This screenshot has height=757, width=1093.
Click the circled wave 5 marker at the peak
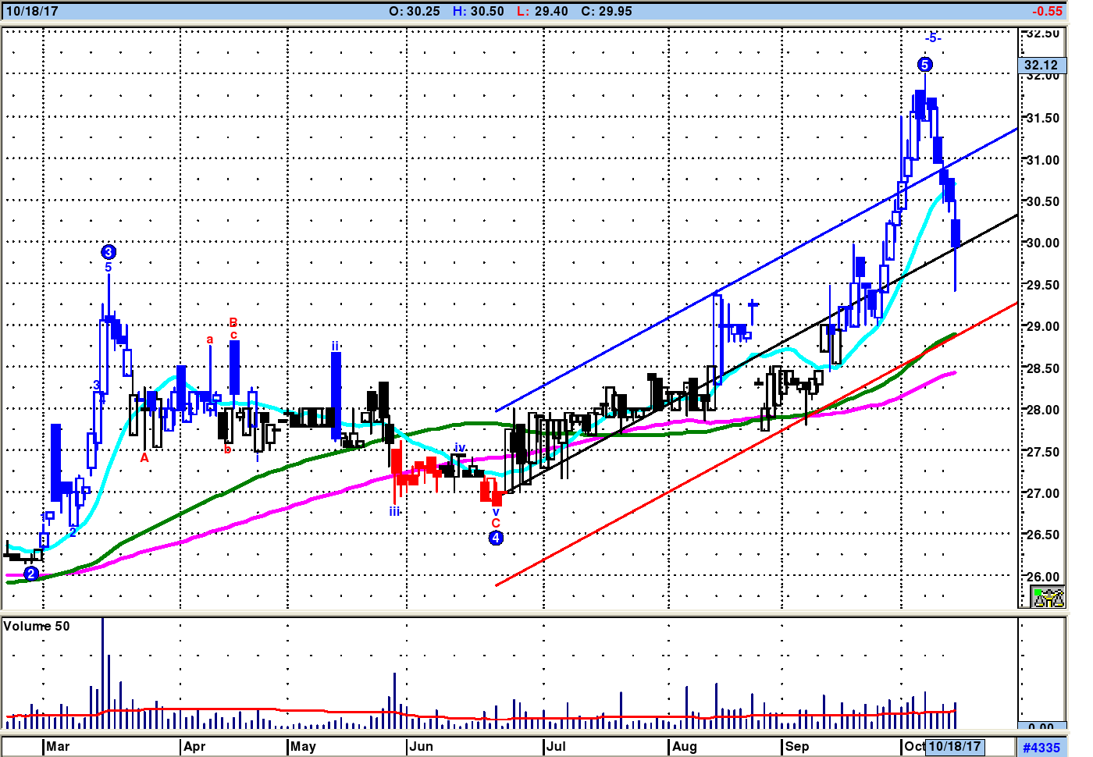point(924,65)
